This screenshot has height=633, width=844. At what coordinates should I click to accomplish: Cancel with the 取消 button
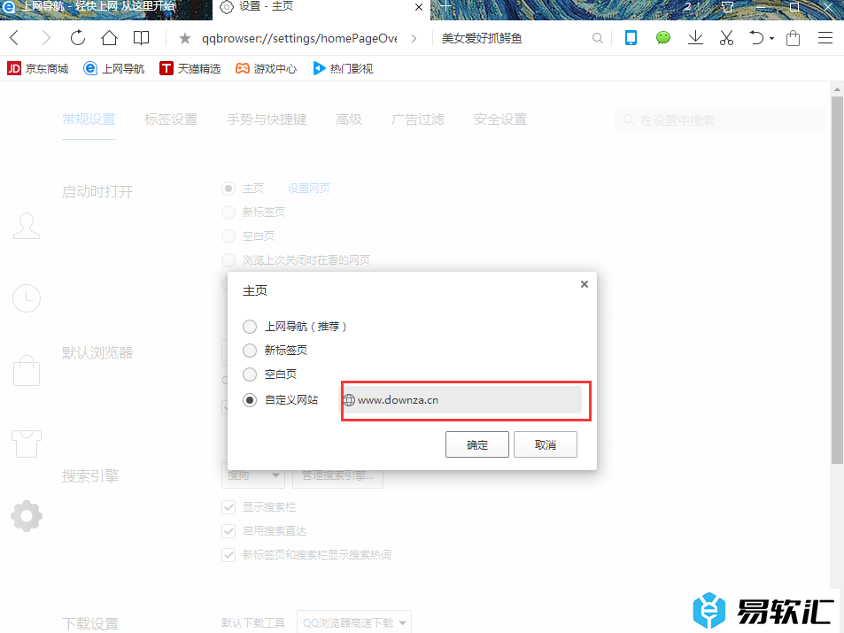click(x=546, y=444)
